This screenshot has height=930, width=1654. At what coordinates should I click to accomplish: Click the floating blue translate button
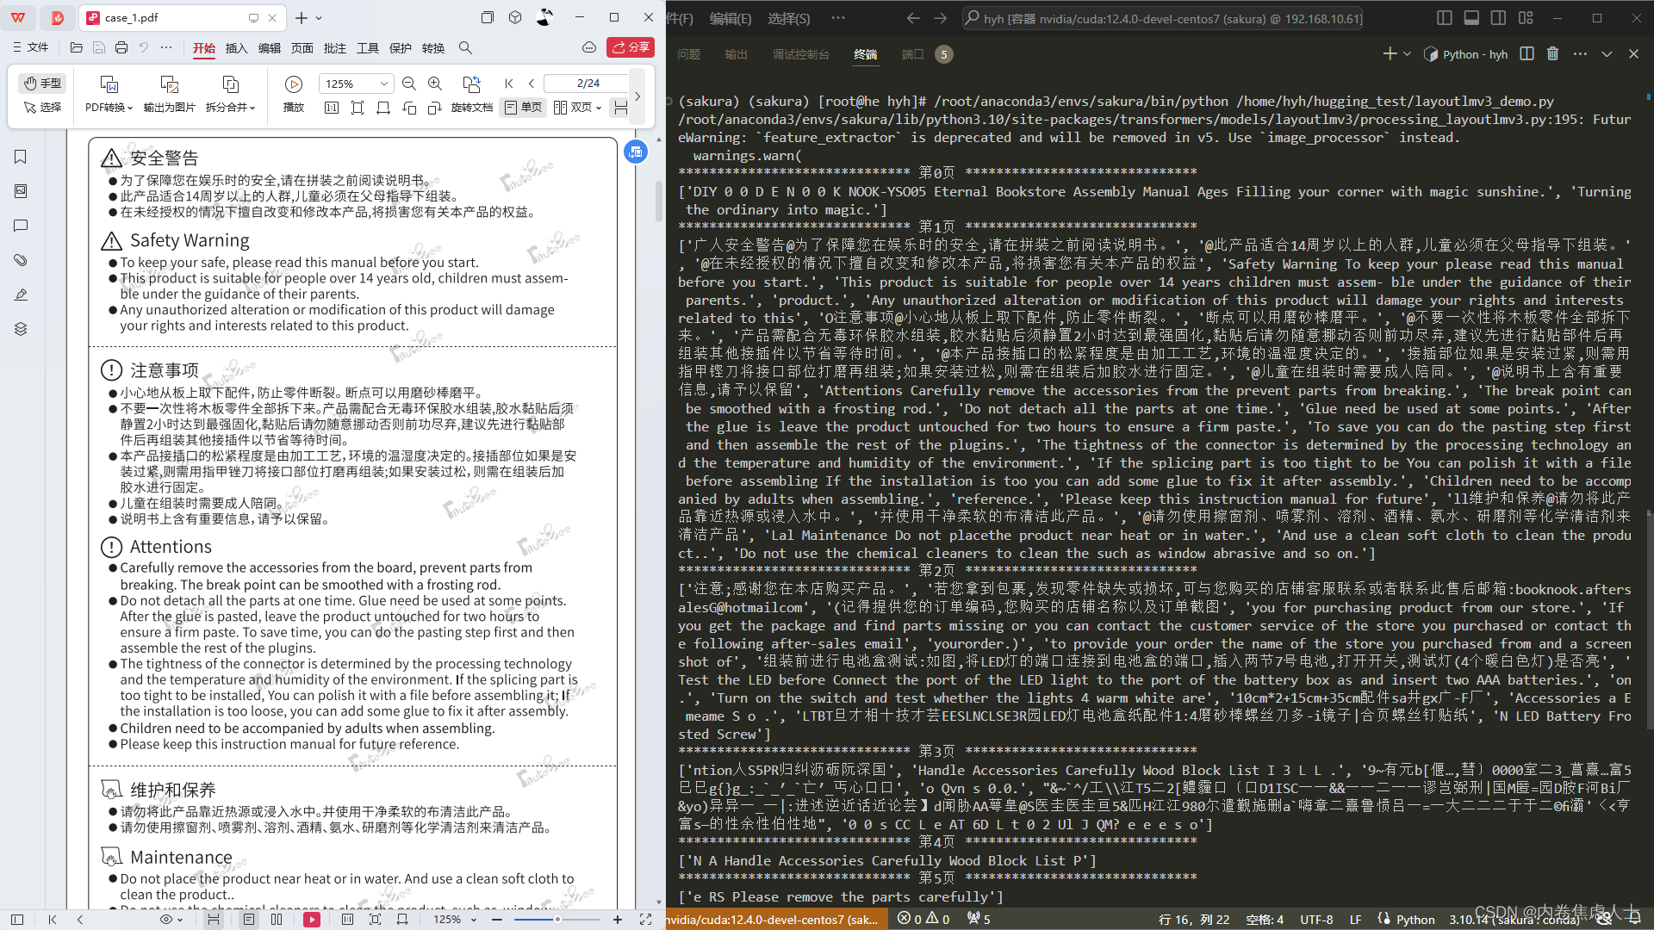tap(636, 152)
